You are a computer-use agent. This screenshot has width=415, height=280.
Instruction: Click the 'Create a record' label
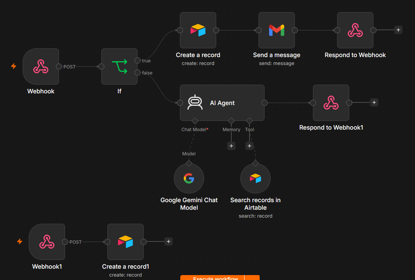[x=198, y=55]
